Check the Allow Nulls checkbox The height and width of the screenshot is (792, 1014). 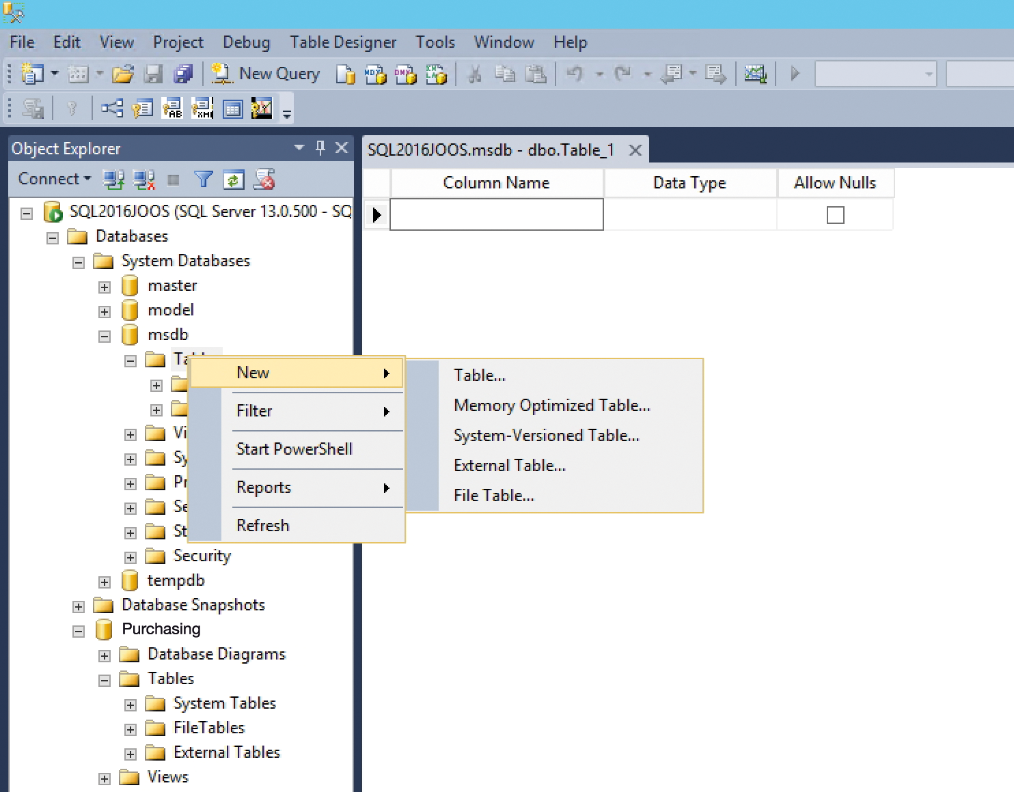(x=835, y=214)
